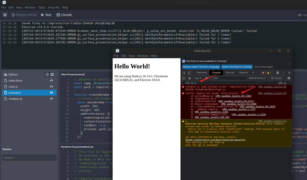Click the console prompt input line

tap(236, 149)
